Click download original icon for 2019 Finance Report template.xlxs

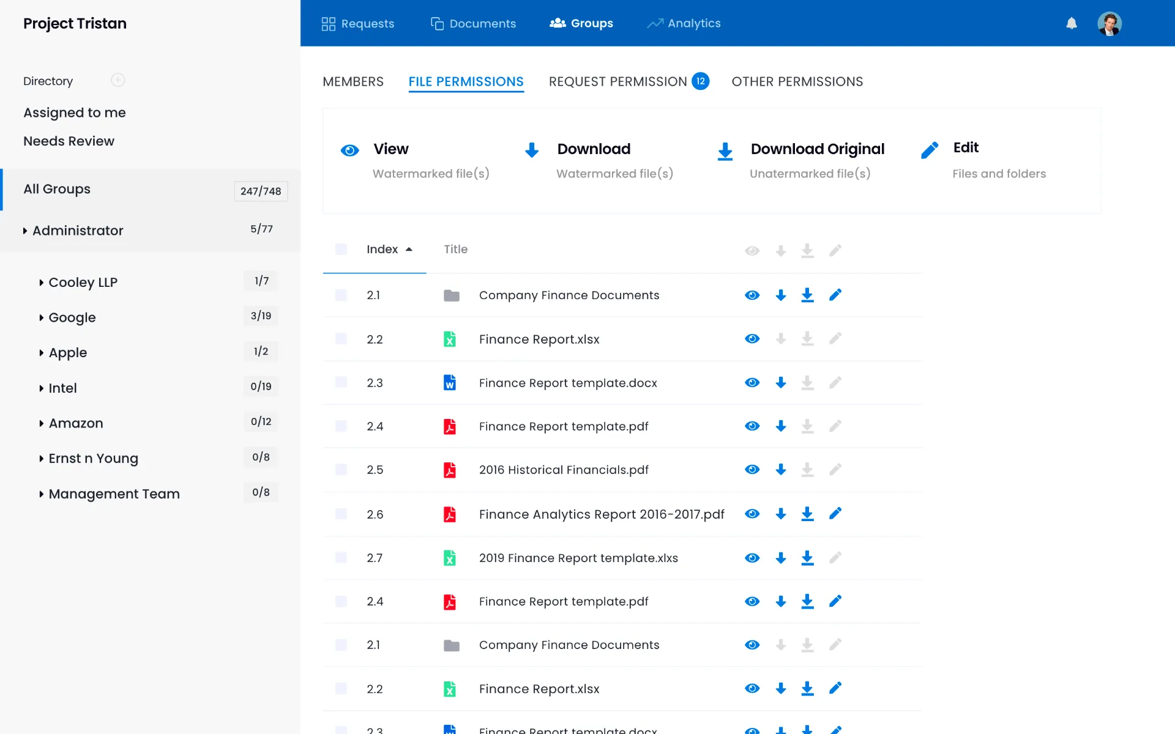(x=807, y=558)
